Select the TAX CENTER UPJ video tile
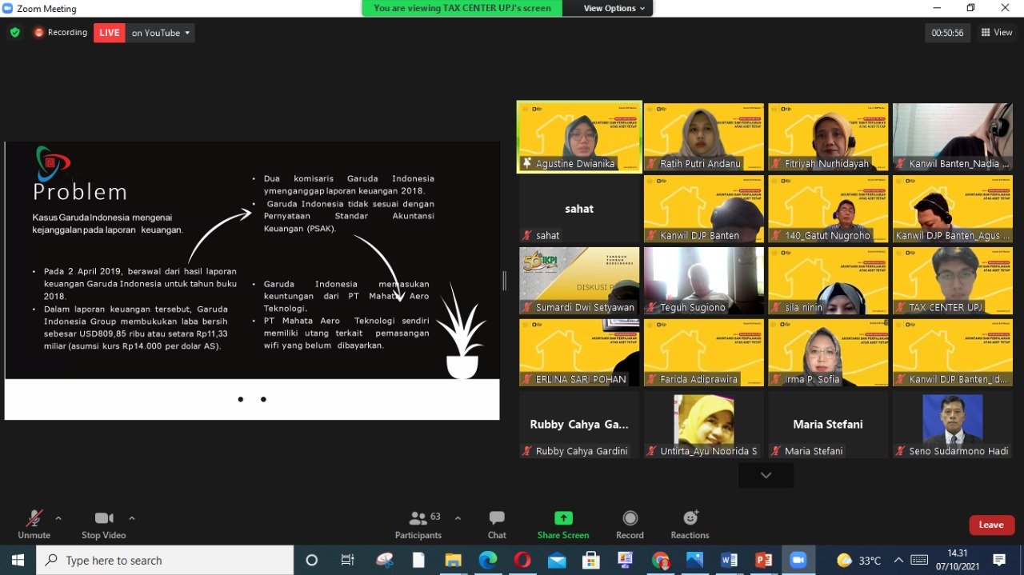 point(953,281)
